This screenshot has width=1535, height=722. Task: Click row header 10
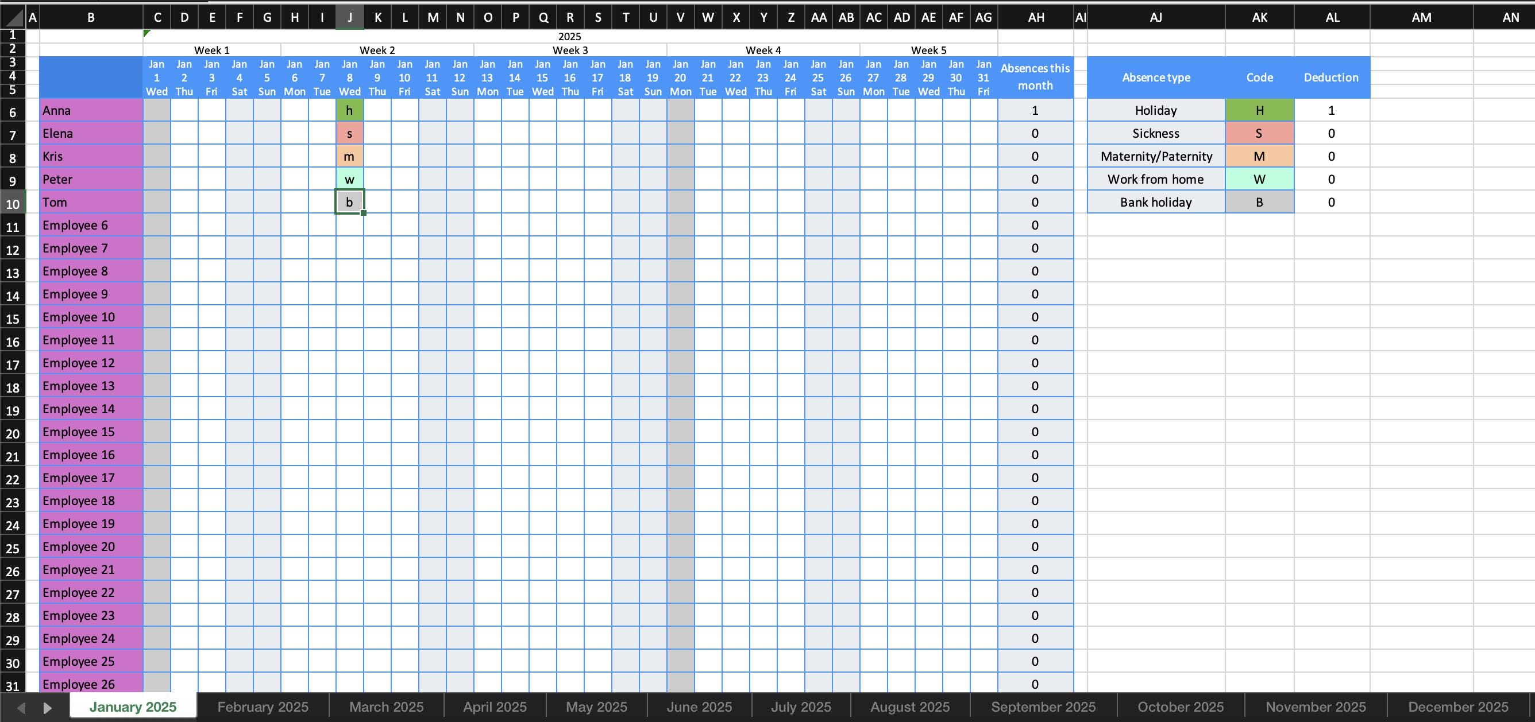(x=13, y=204)
